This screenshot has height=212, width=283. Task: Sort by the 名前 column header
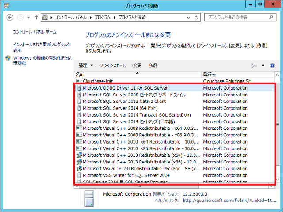pos(138,75)
